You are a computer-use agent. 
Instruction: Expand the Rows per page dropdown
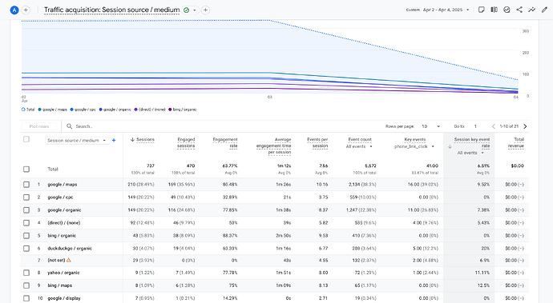click(x=430, y=126)
